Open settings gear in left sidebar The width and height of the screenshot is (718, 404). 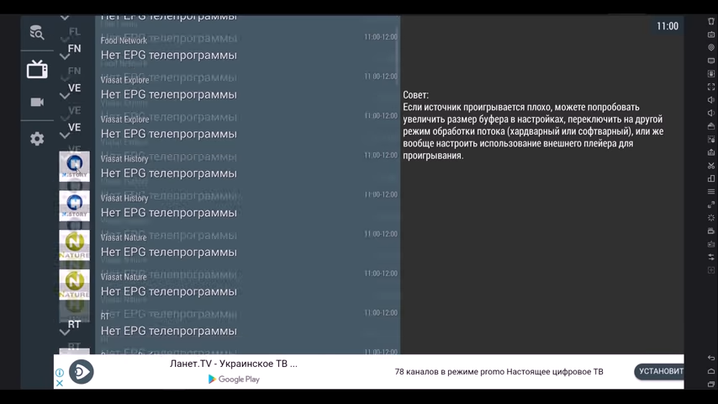click(37, 139)
